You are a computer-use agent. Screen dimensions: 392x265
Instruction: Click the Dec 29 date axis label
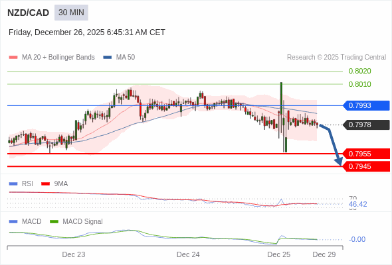(x=324, y=254)
